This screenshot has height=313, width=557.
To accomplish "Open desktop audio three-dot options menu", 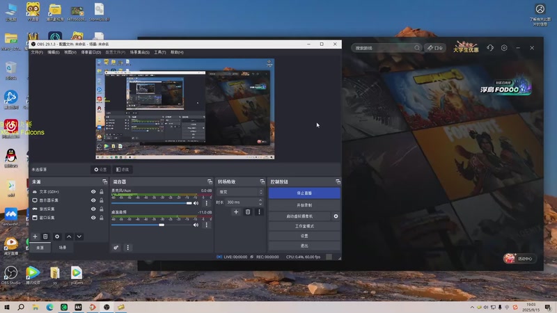I will point(206,225).
